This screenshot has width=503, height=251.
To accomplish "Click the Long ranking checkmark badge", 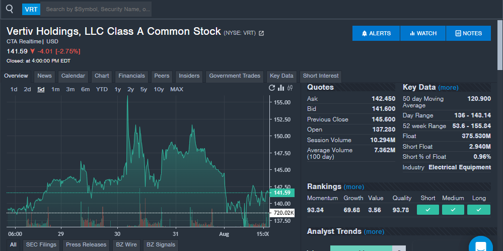I will tap(479, 210).
